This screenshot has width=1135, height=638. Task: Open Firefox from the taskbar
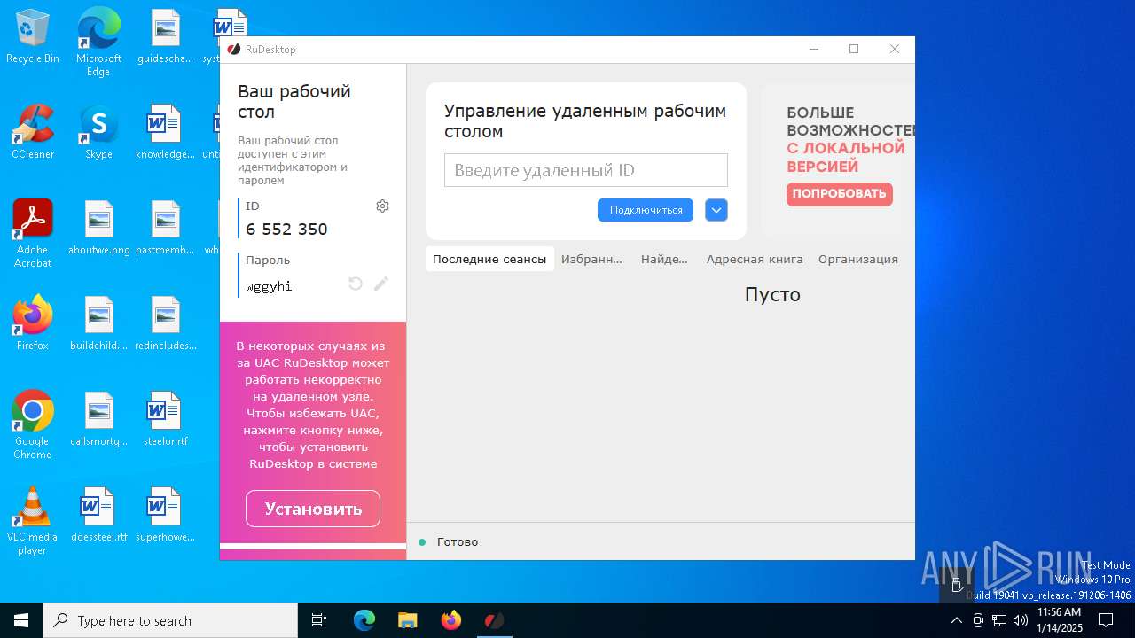click(450, 620)
